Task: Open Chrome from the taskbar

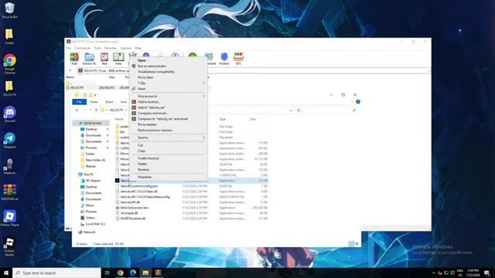Action: click(121, 273)
